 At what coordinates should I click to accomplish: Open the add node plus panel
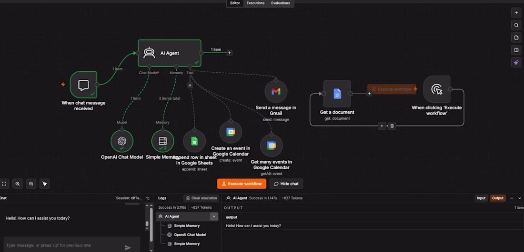point(516,13)
